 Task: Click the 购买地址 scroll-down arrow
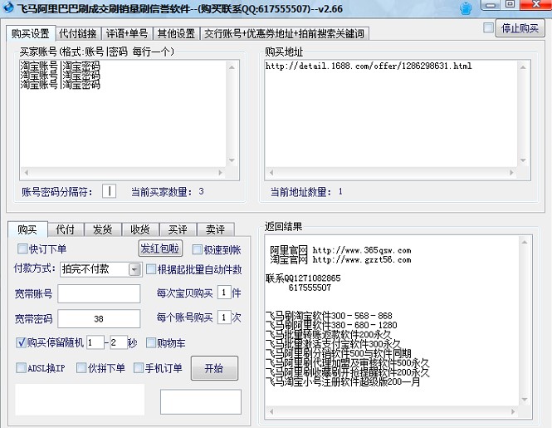pyautogui.click(x=523, y=160)
